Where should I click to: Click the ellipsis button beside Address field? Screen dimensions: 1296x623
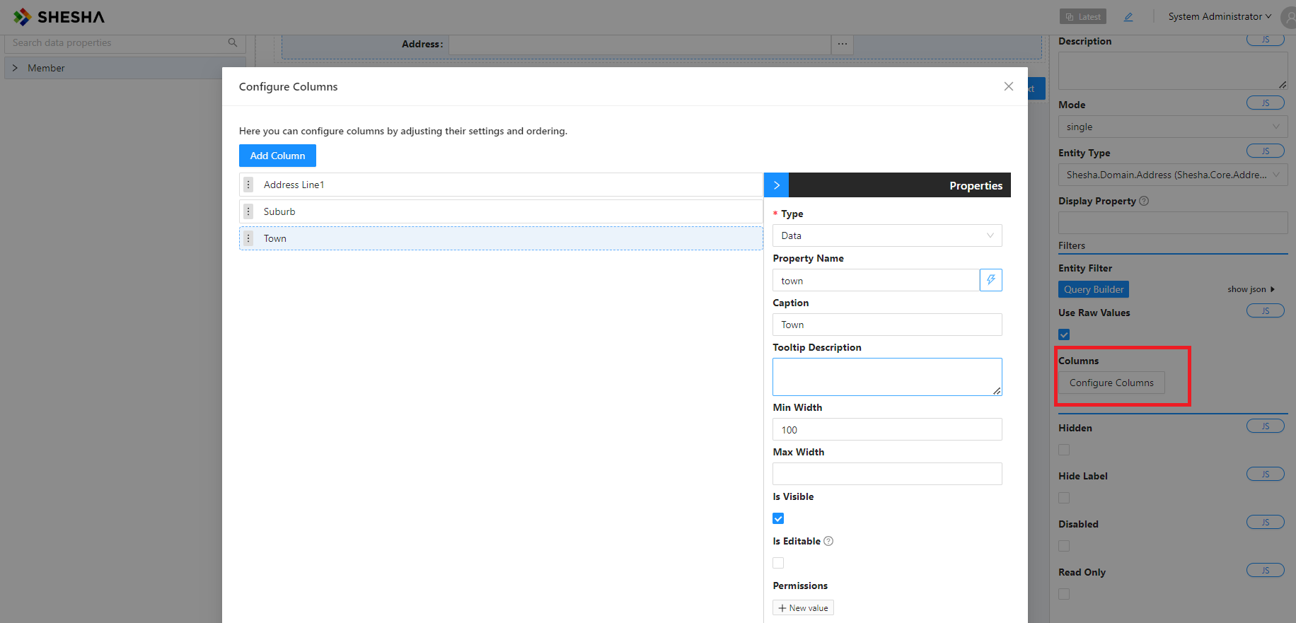pos(842,44)
